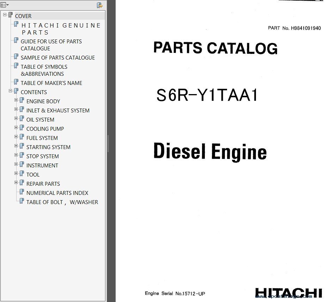Expand the STARTING SYSTEM bookmark
The height and width of the screenshot is (302, 330).
(16, 146)
